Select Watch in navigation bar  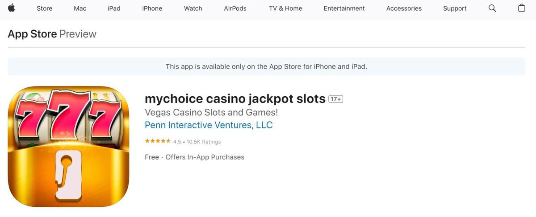(193, 8)
